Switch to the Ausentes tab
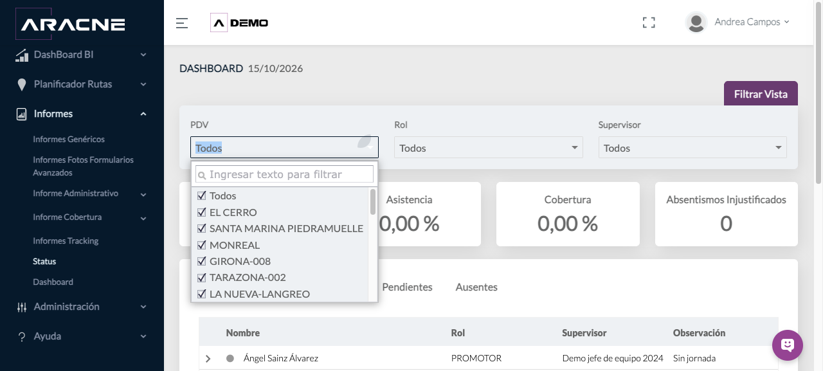The height and width of the screenshot is (371, 823). tap(476, 287)
